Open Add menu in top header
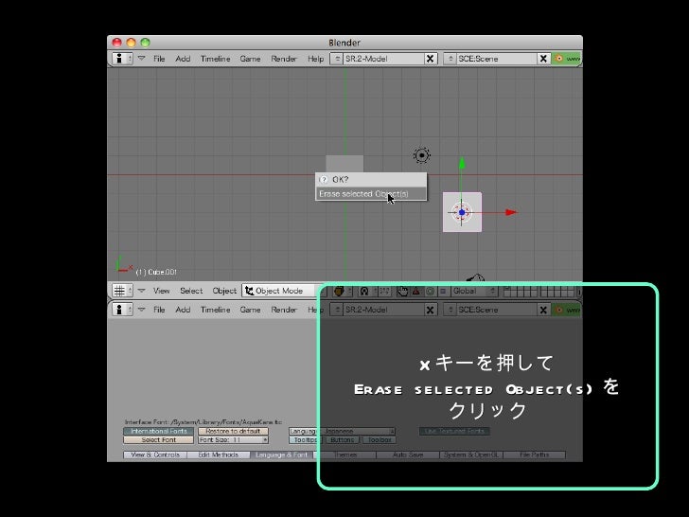The height and width of the screenshot is (517, 689). (x=183, y=59)
